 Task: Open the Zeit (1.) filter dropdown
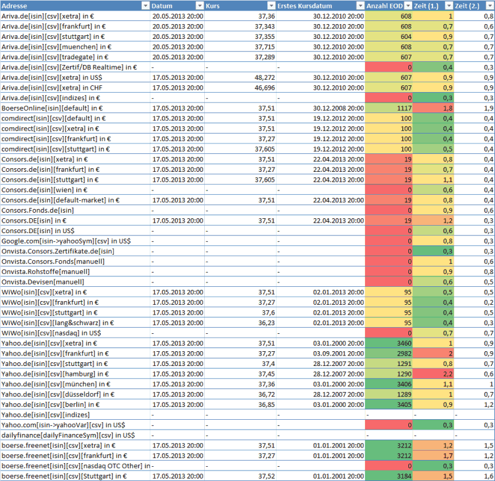pyautogui.click(x=449, y=6)
